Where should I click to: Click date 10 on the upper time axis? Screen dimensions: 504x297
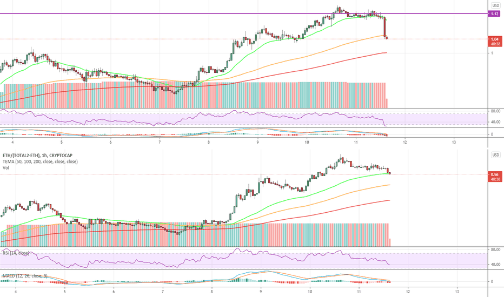click(x=307, y=142)
